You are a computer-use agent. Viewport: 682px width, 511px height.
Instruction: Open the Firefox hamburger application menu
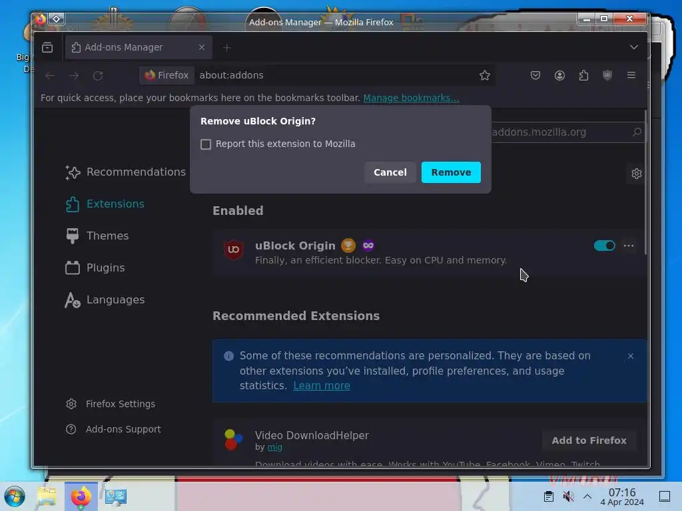click(x=631, y=75)
